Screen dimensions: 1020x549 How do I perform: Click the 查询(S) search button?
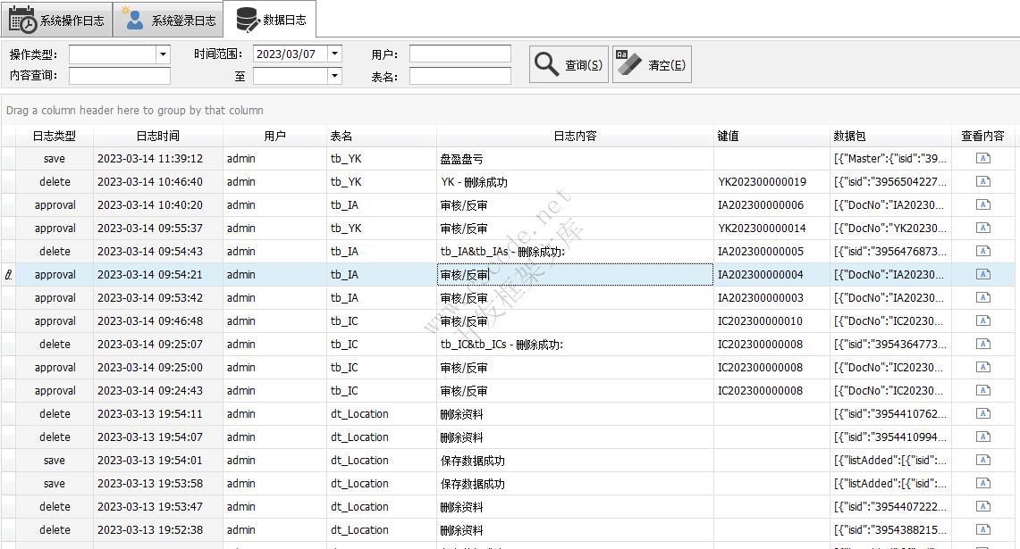(569, 64)
